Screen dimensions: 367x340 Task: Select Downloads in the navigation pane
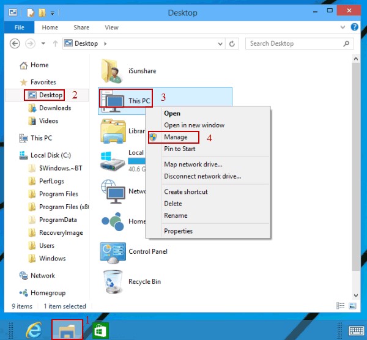(x=55, y=108)
